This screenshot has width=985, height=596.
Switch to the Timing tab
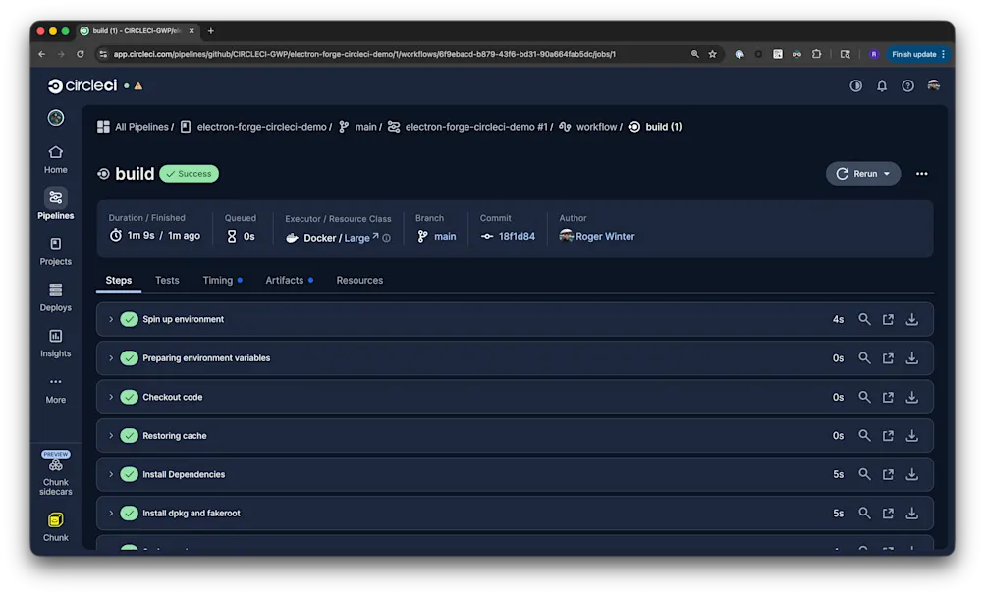(x=222, y=280)
